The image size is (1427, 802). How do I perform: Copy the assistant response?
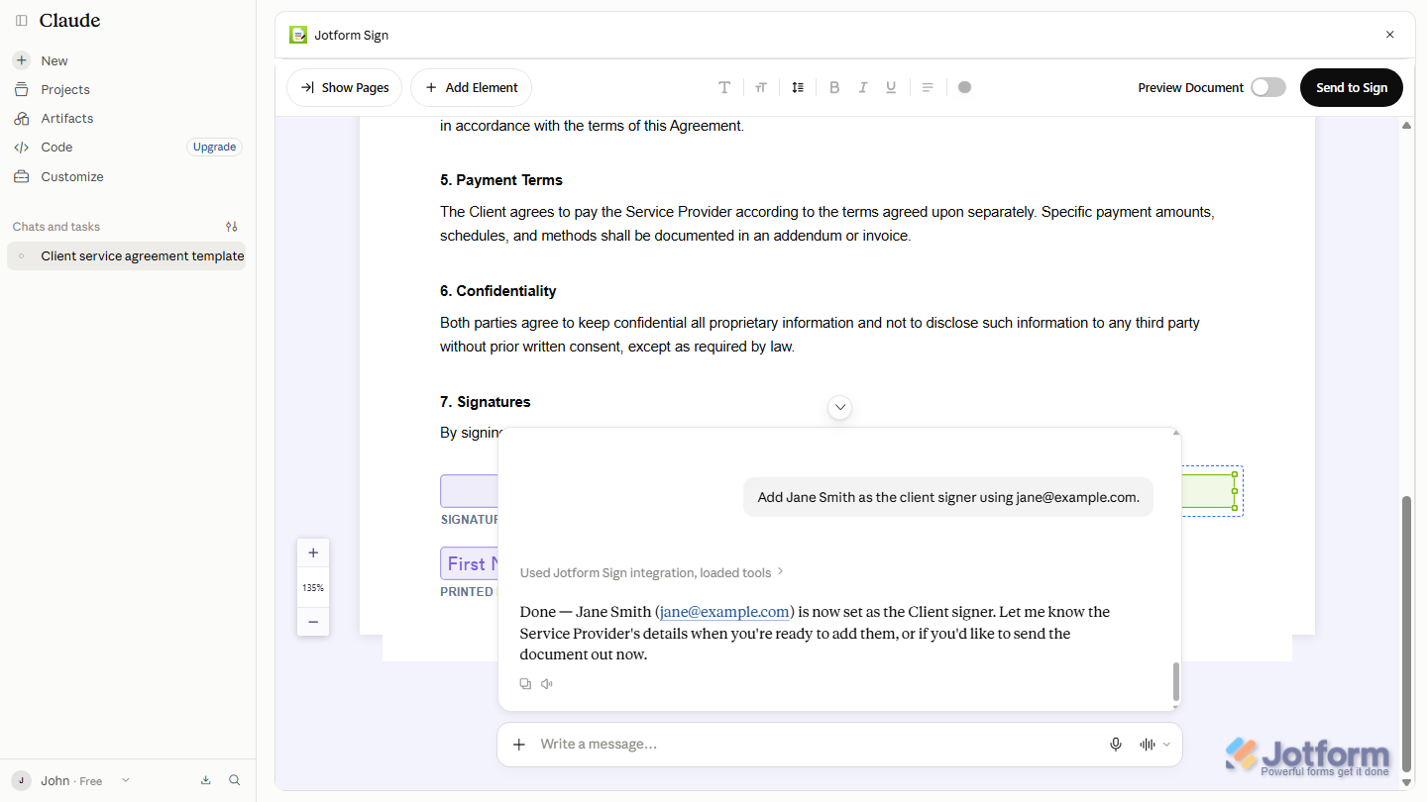click(525, 684)
